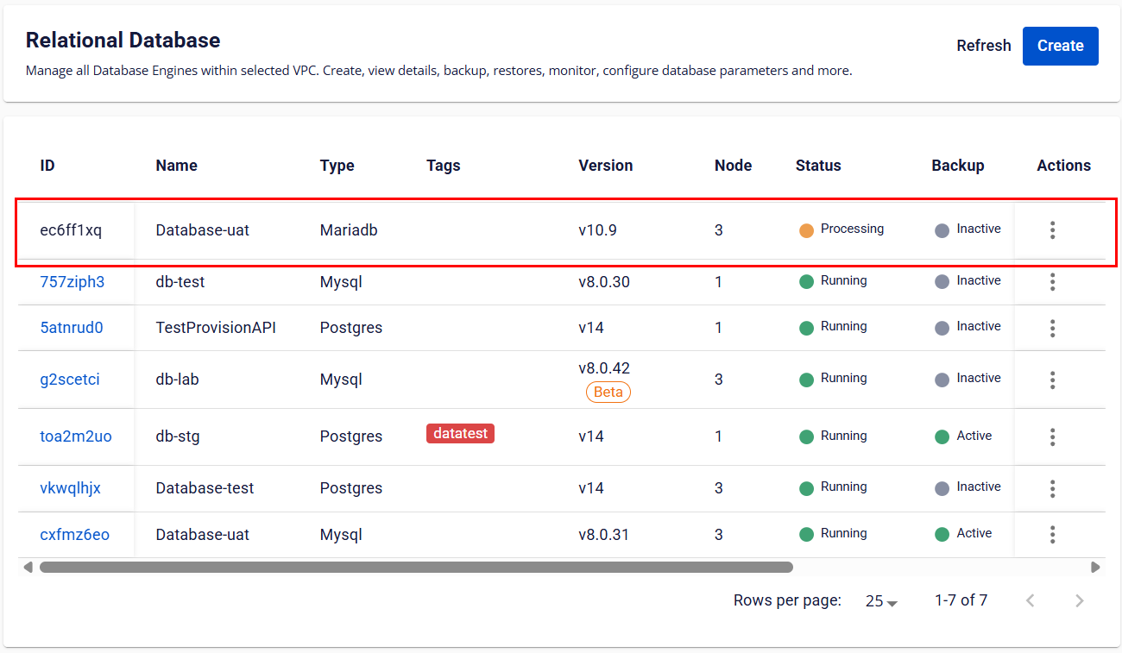Open database ID g2scetci link
Image resolution: width=1122 pixels, height=653 pixels.
pos(70,380)
